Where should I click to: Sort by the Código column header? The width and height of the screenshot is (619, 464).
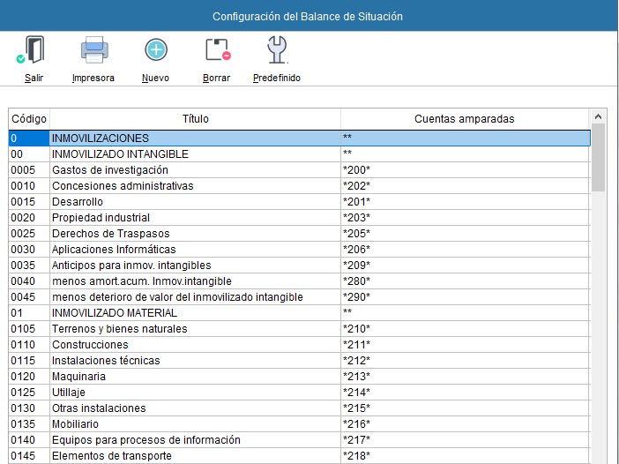pos(29,118)
